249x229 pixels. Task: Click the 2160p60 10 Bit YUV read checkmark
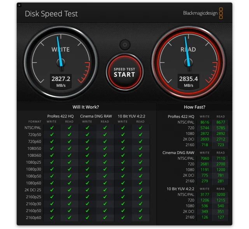pos(140,217)
